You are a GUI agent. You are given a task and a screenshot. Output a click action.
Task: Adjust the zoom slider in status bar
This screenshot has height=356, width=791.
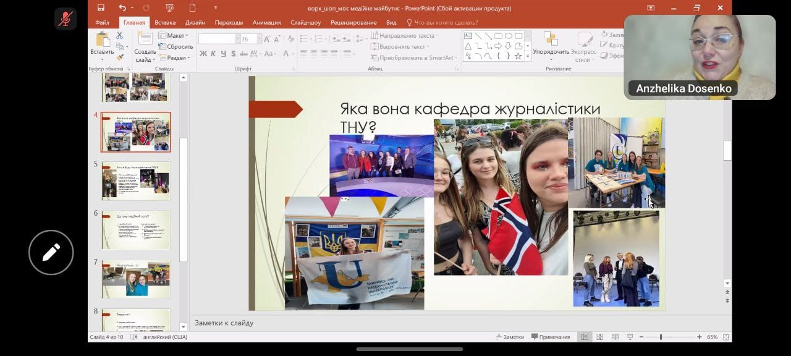[661, 337]
